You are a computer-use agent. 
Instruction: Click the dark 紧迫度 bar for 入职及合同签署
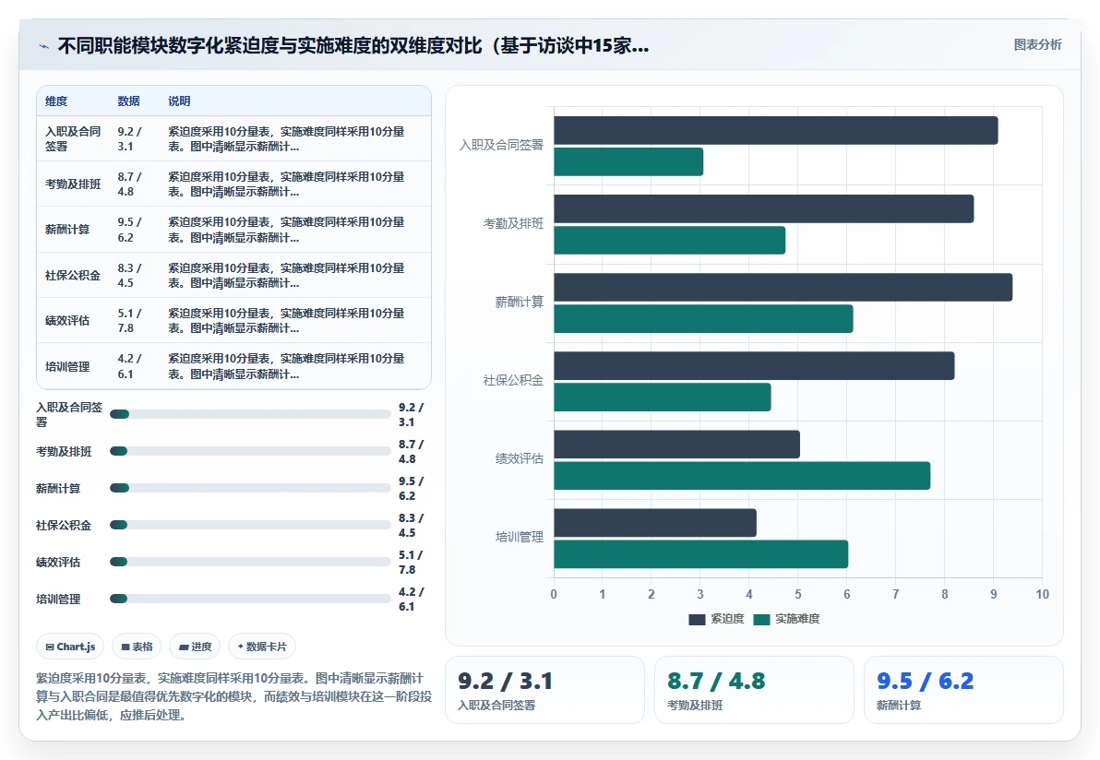tap(776, 130)
